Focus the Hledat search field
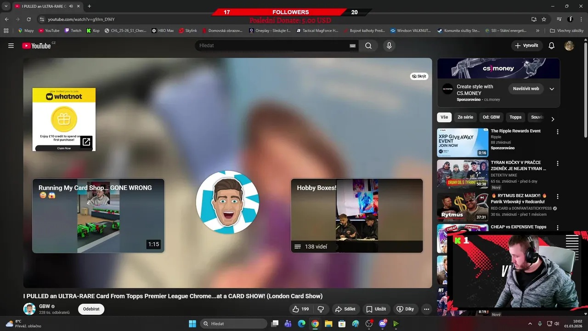The width and height of the screenshot is (588, 331). coord(273,46)
